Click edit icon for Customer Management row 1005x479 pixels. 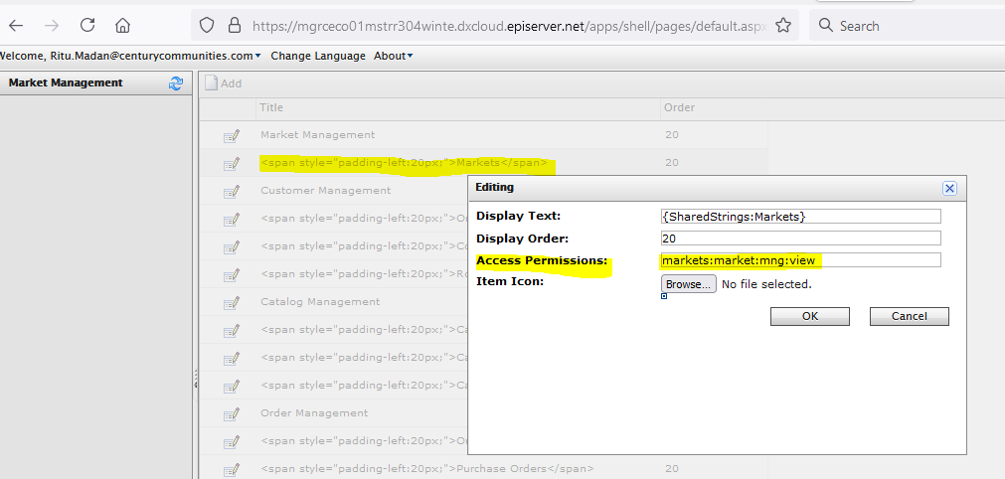tap(231, 191)
